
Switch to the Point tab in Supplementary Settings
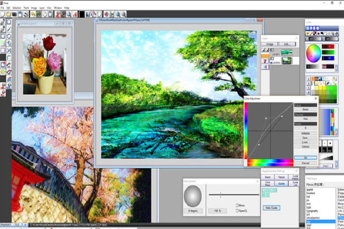268,177
